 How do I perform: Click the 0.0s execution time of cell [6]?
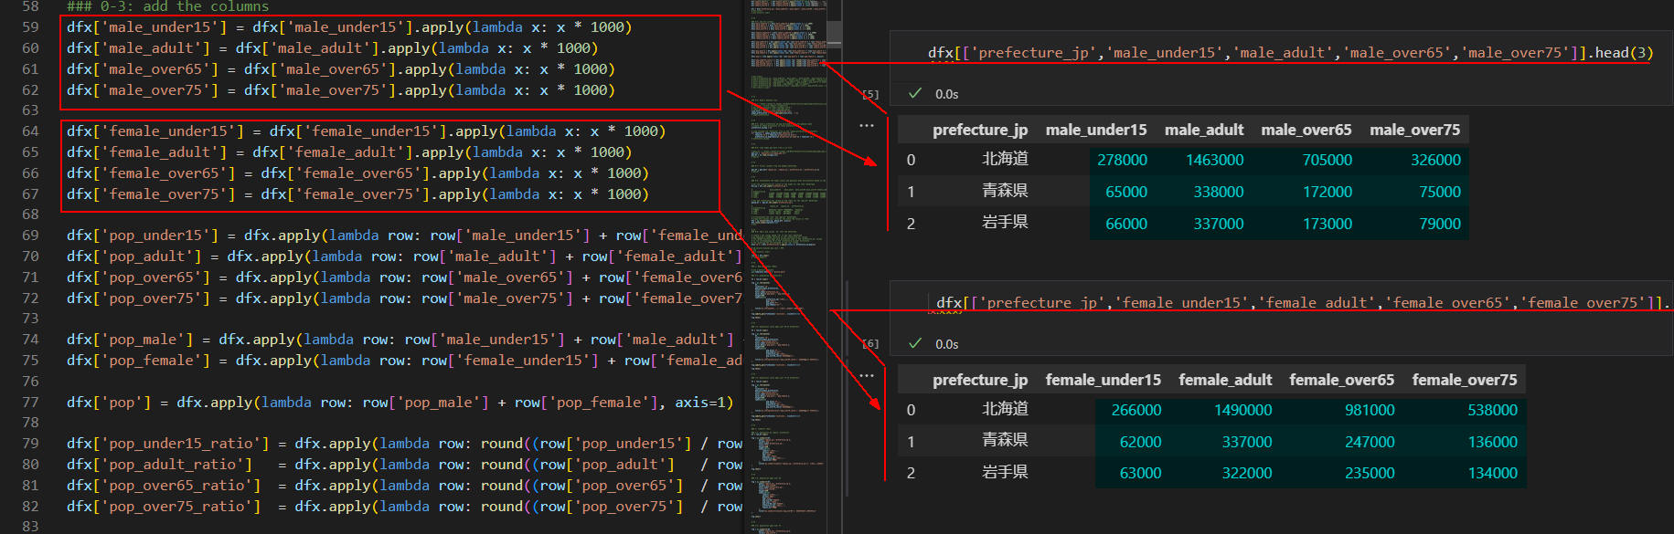coord(947,344)
